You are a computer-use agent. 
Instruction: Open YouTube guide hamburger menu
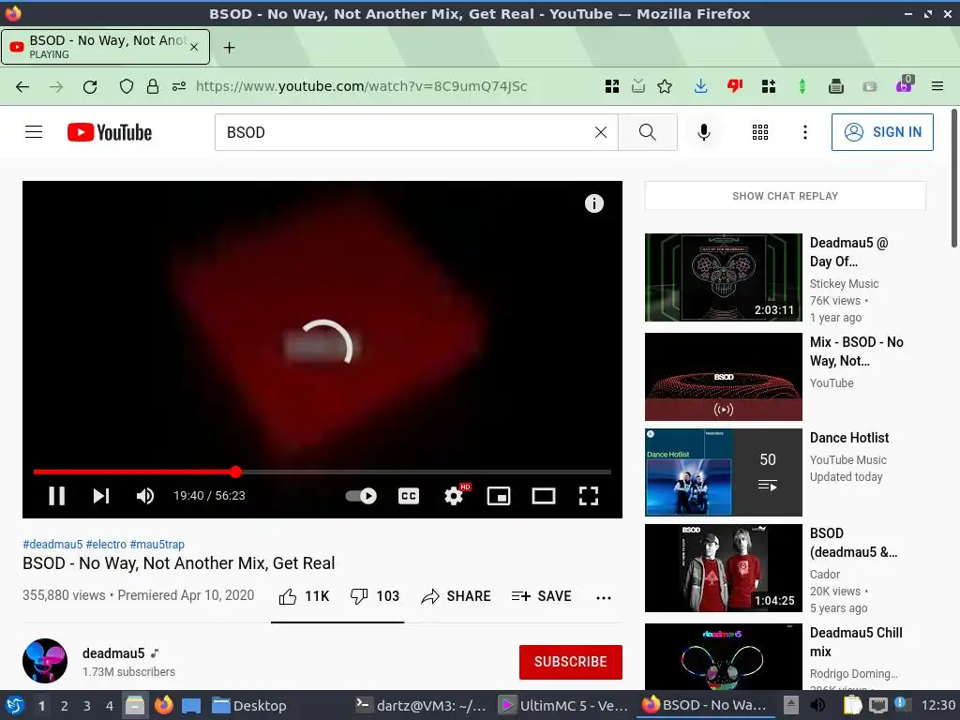34,132
